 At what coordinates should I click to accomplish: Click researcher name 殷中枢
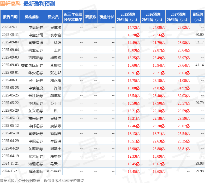click(x=56, y=157)
